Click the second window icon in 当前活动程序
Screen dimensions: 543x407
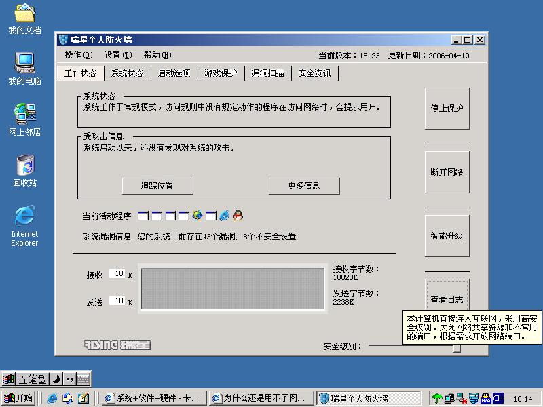coord(157,216)
